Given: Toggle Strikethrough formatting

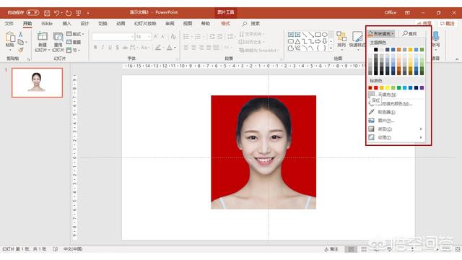Looking at the screenshot, I should [x=125, y=47].
